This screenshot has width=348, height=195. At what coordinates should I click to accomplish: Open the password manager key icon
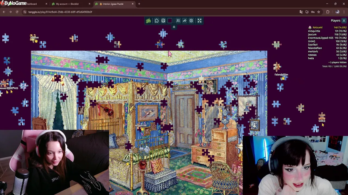[313, 12]
